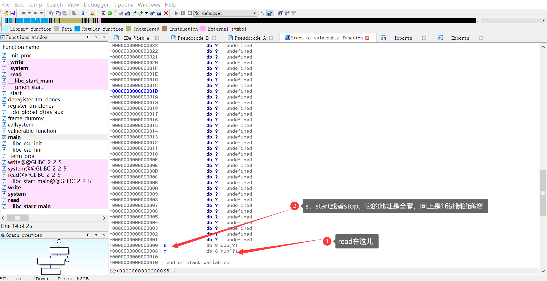
Task: Open the Debugger menu
Action: (x=96, y=5)
